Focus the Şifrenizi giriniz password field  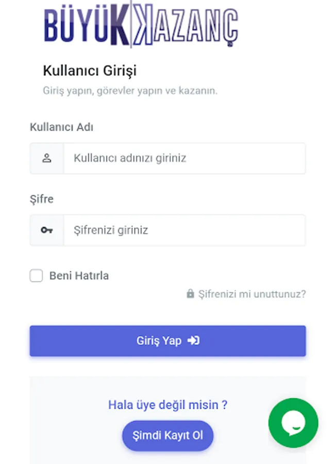coord(184,230)
